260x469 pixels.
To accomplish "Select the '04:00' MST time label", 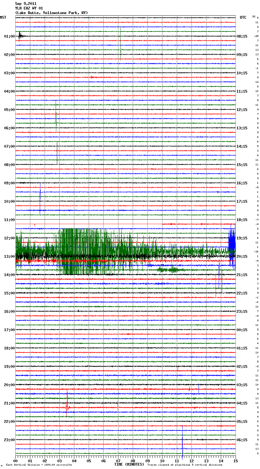I will tap(9, 91).
